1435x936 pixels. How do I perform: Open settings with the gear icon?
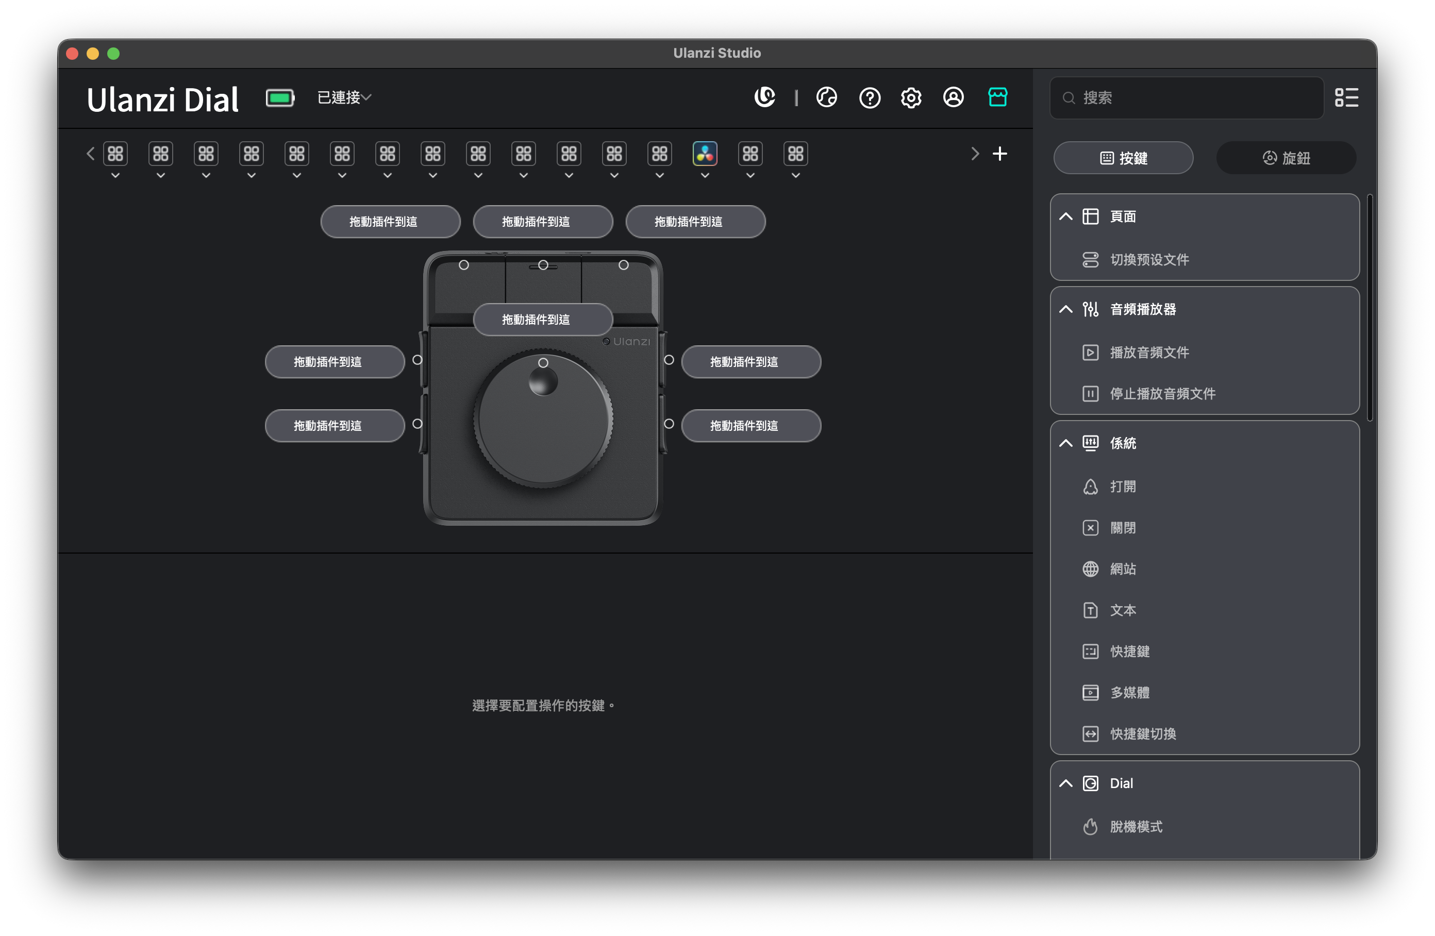click(910, 98)
